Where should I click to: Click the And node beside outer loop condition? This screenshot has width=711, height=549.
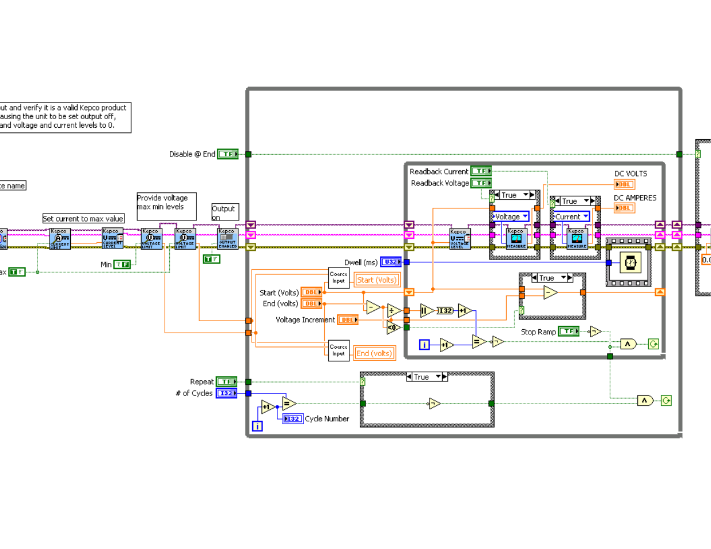[645, 401]
